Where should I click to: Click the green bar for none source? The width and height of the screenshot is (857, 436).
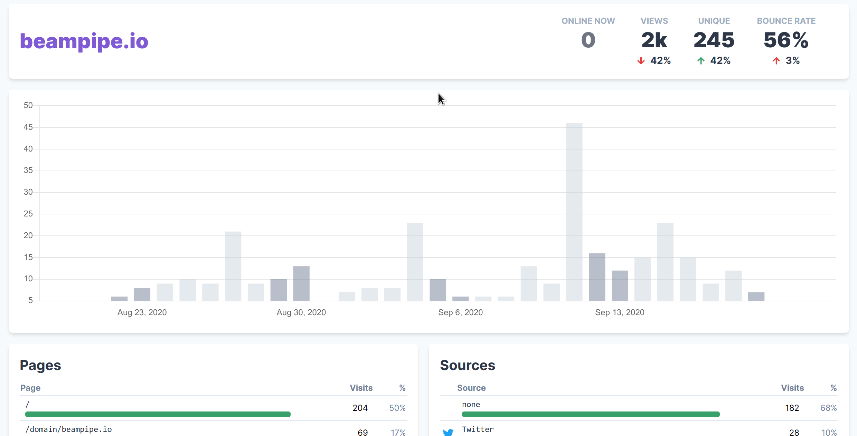click(x=590, y=414)
